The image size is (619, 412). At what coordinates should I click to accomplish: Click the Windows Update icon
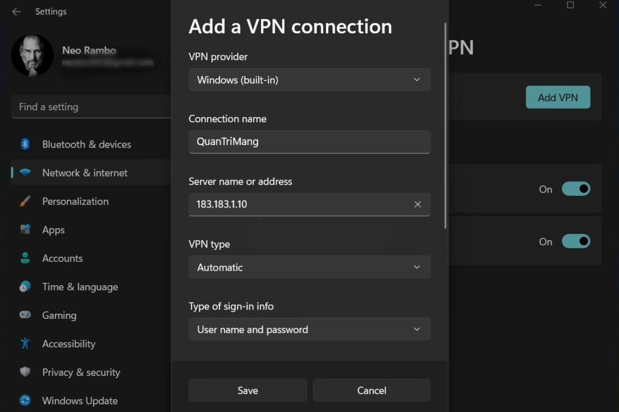[x=25, y=400]
